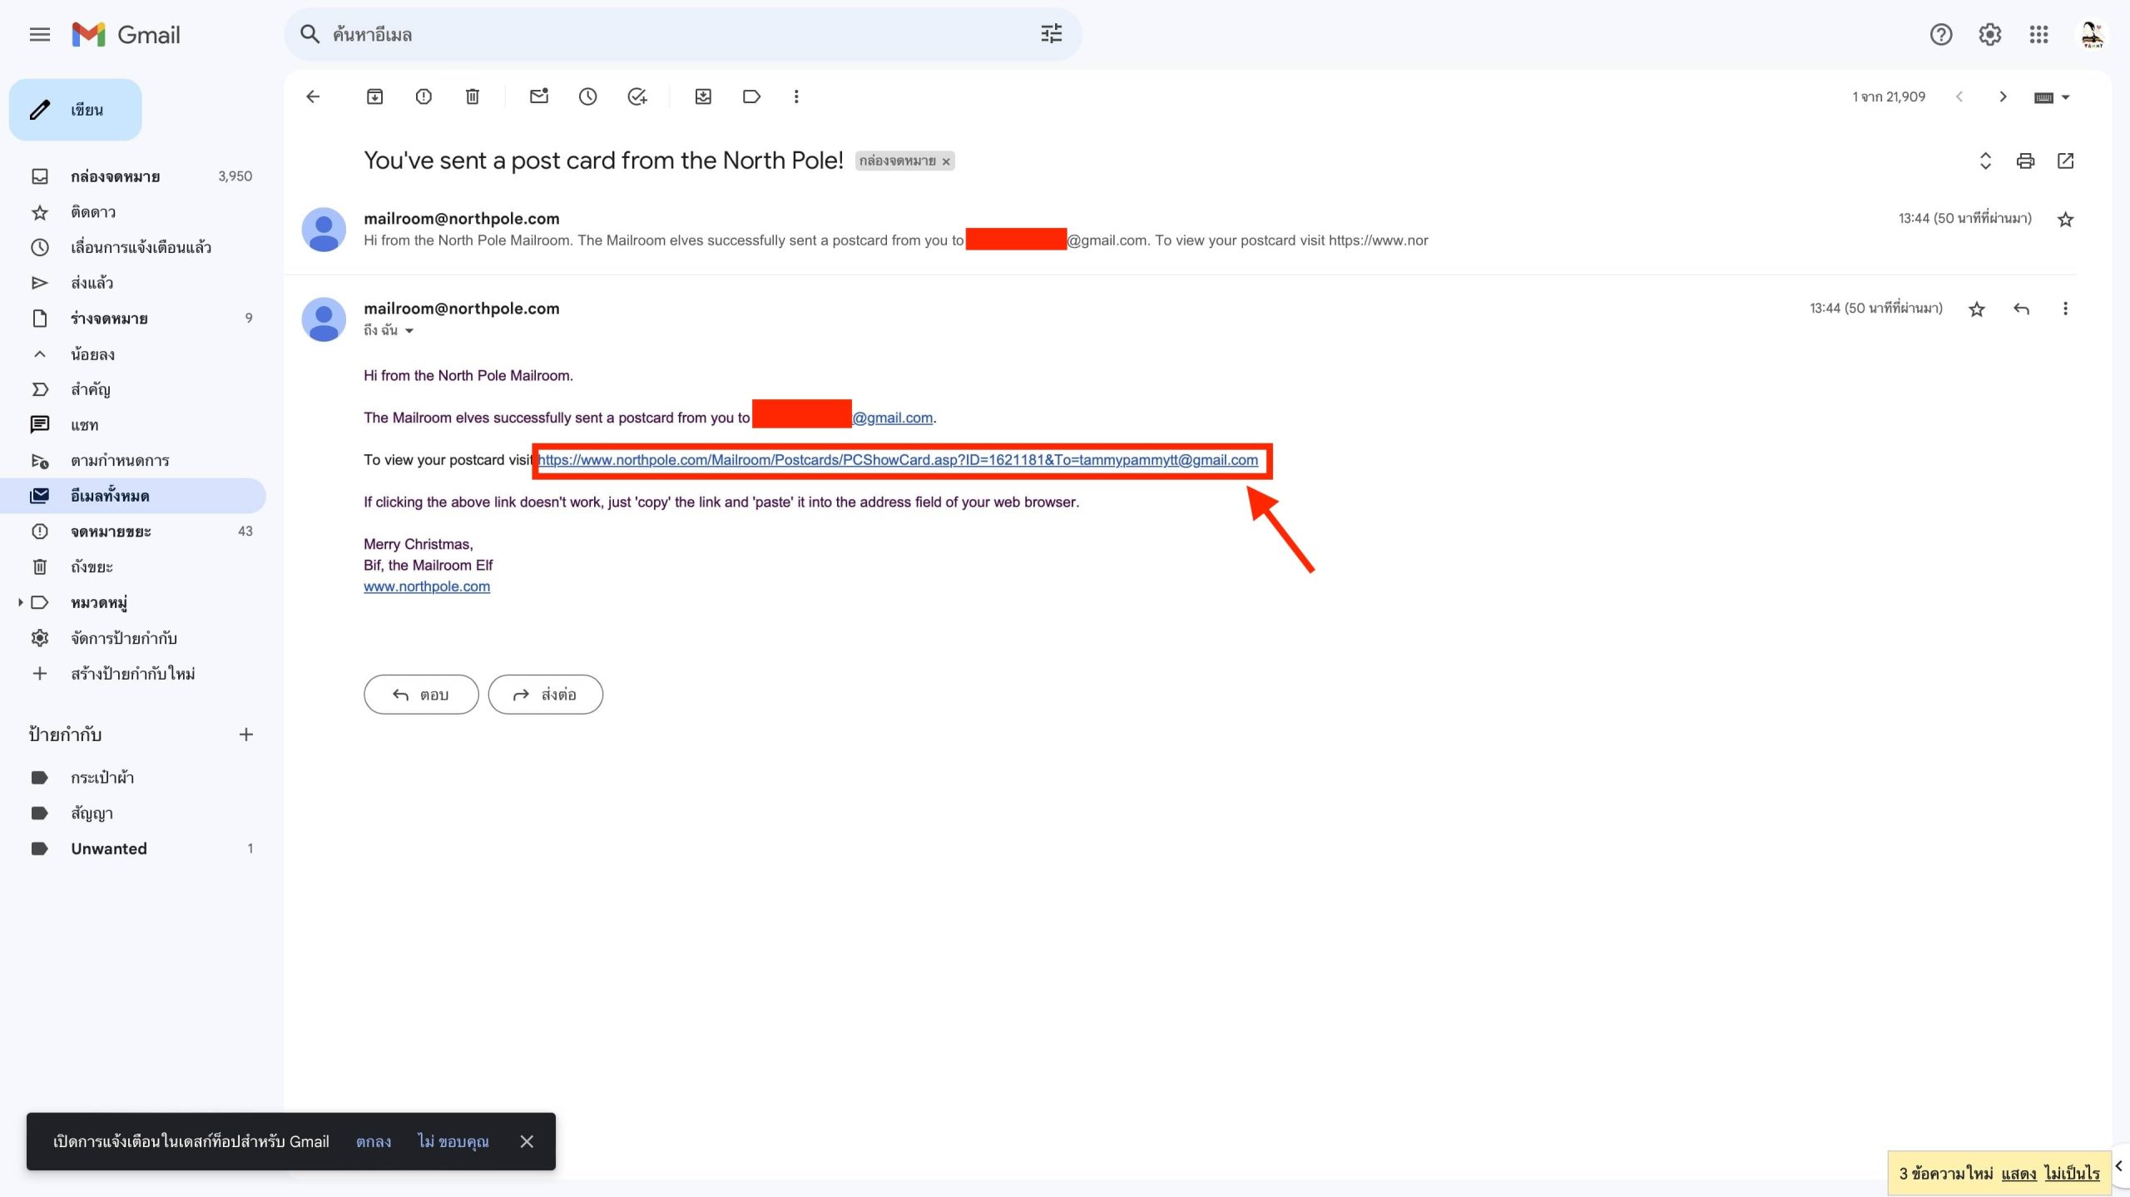This screenshot has width=2130, height=1197.
Task: Star the expanded mailroom message
Action: point(1977,309)
